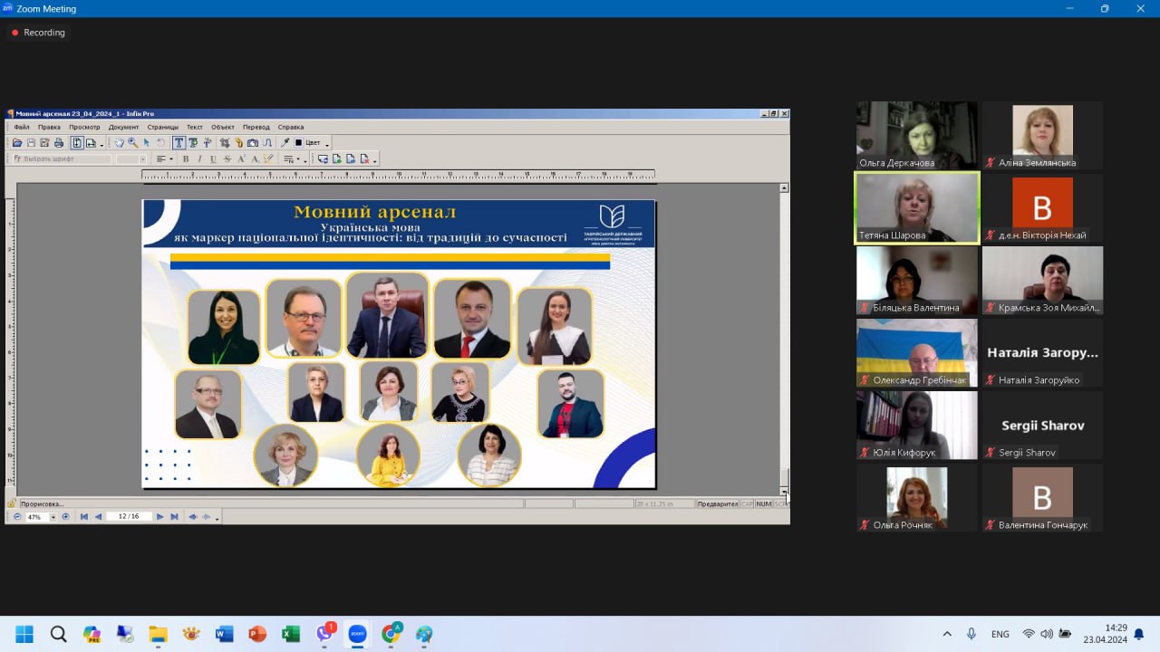Toggle Underline text formatting
Screen dimensions: 1160x652
tap(213, 159)
